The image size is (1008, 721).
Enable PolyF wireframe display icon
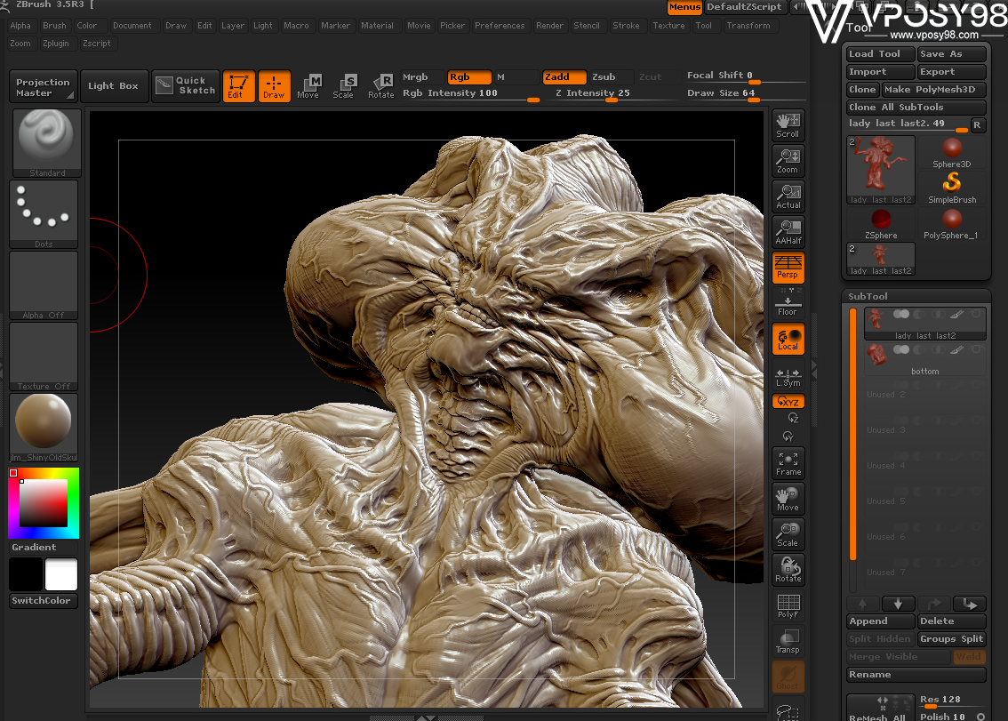point(788,606)
